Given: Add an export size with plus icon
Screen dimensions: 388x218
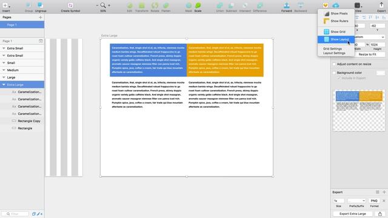Looking at the screenshot, I should [384, 192].
